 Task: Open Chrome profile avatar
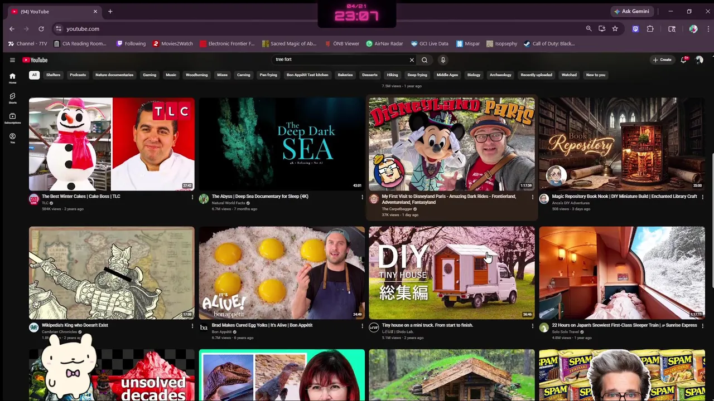693,29
